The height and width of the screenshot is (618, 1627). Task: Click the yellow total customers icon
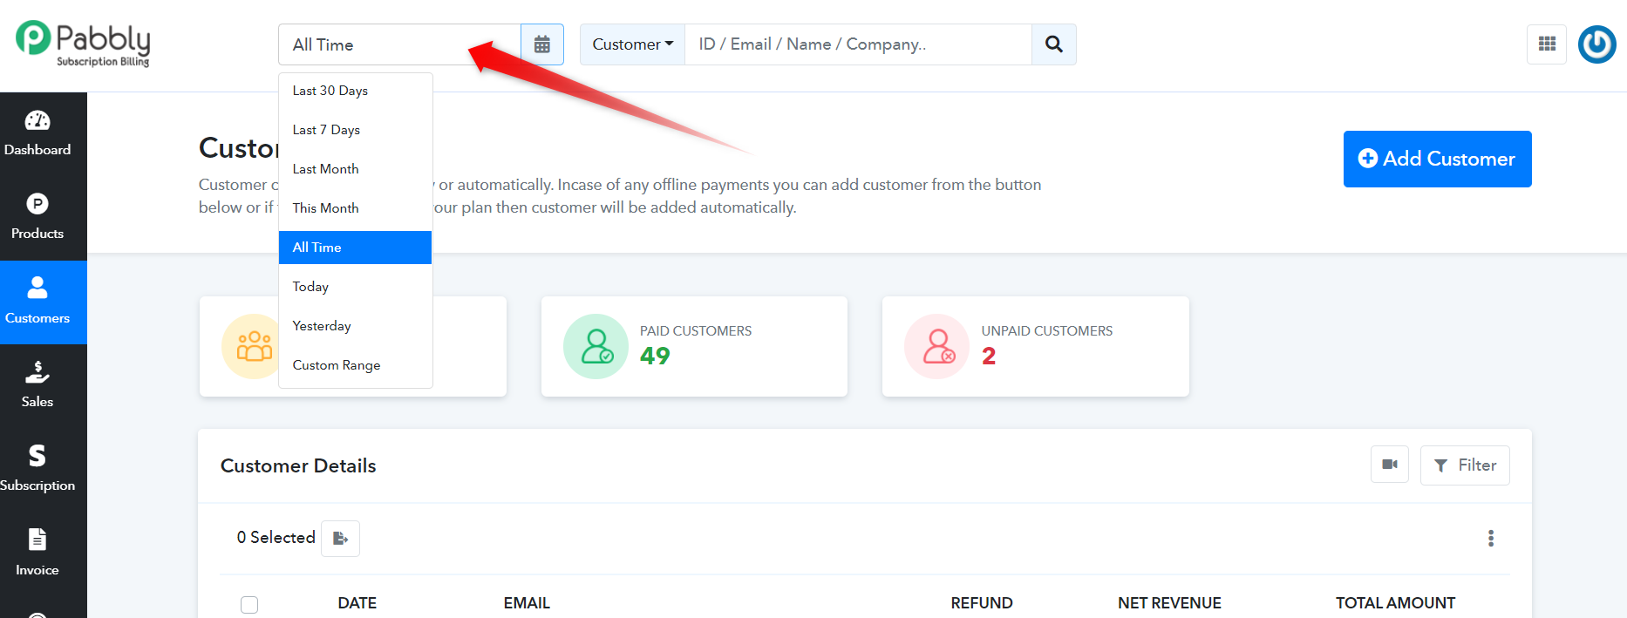coord(253,346)
